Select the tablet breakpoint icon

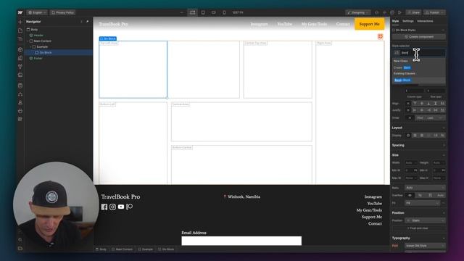click(x=203, y=12)
